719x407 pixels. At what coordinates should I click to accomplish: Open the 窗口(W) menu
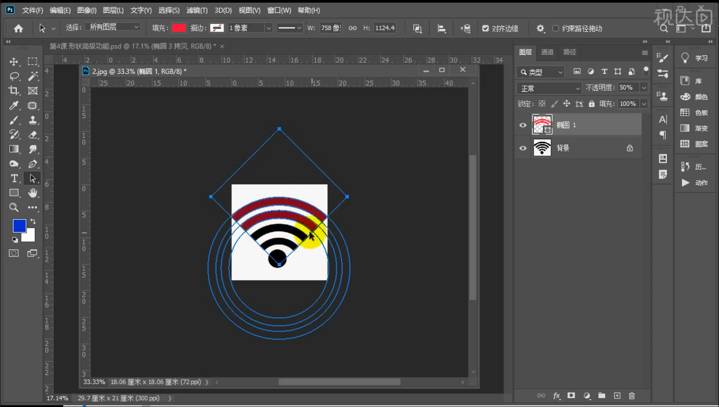(x=279, y=10)
